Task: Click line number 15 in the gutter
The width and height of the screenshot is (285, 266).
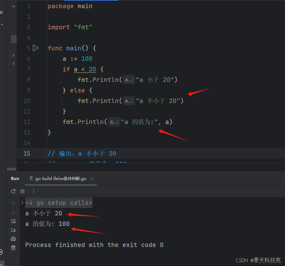Action: pos(27,154)
